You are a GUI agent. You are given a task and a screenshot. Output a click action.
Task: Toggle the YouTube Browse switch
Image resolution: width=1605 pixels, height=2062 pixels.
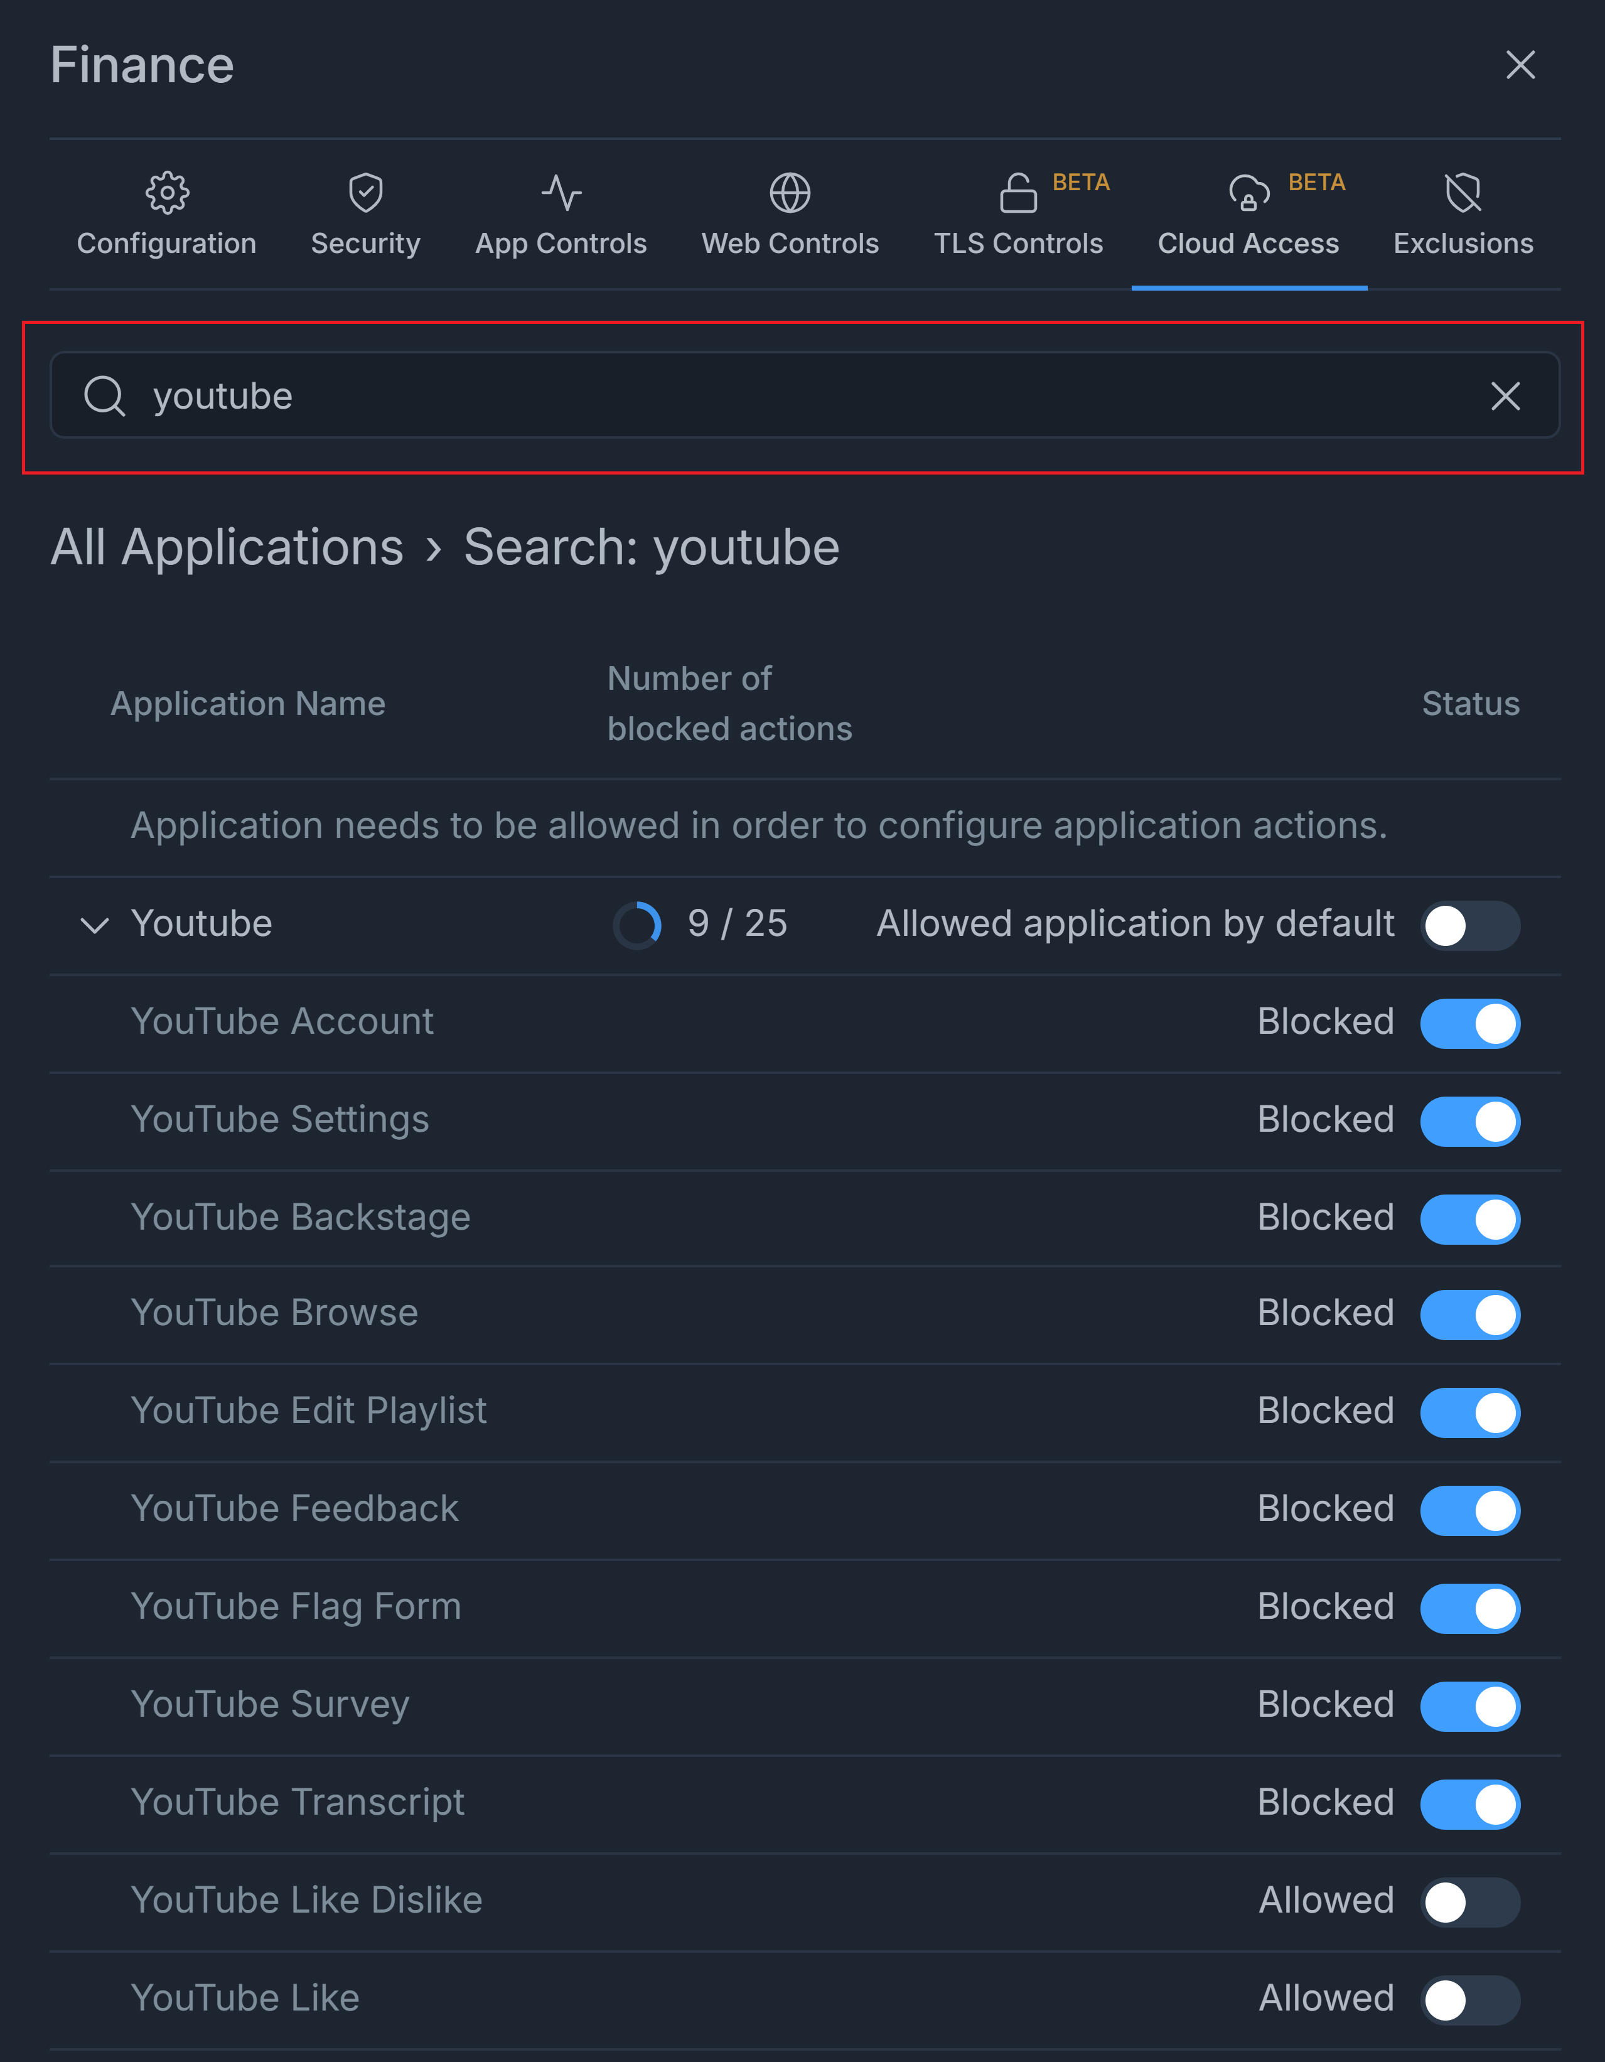pyautogui.click(x=1469, y=1314)
